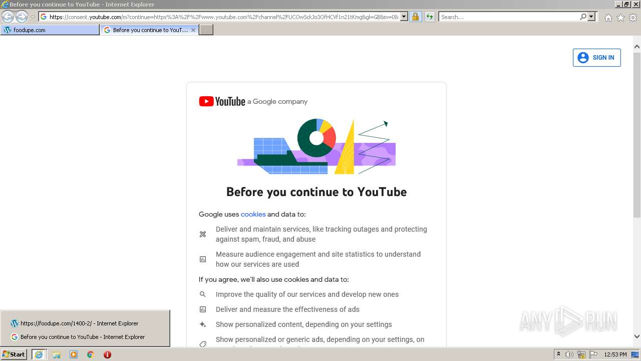Click the address bar URL field
Screen dimensions: 641x361
[219, 17]
